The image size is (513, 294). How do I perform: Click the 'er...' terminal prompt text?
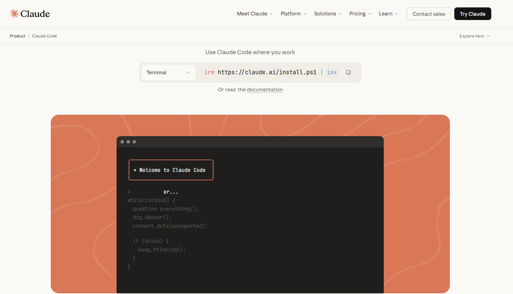(x=171, y=192)
